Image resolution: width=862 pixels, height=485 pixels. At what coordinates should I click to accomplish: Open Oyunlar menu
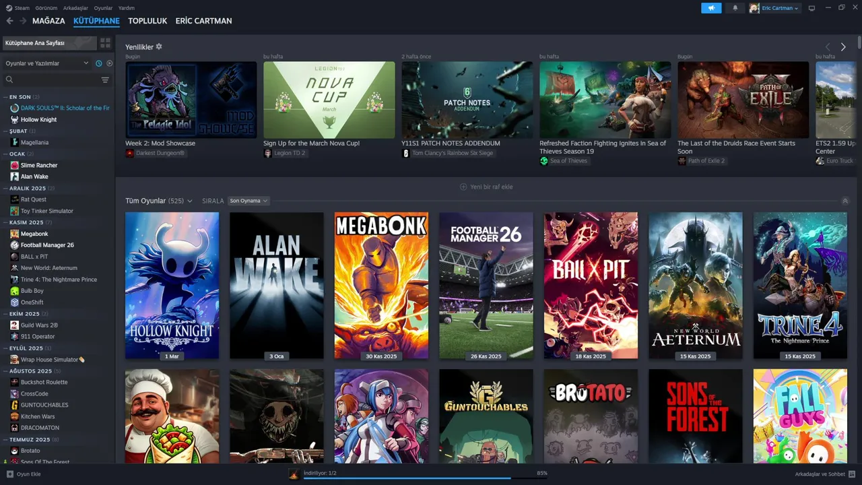[x=103, y=8]
